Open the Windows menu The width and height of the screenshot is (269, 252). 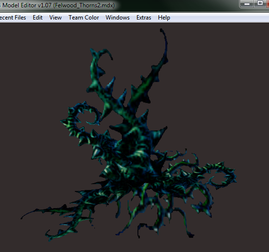point(117,18)
